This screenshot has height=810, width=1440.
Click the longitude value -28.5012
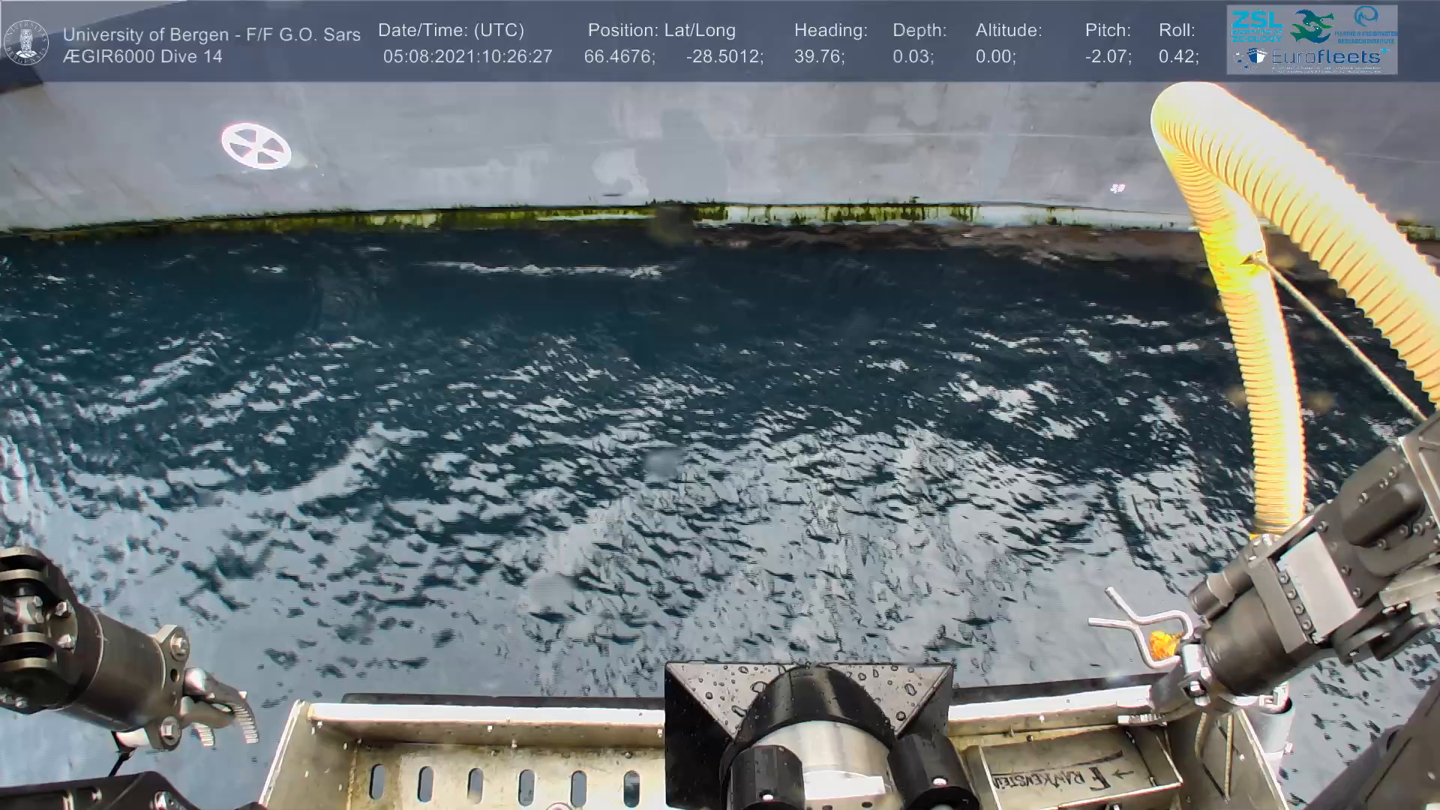pos(724,57)
